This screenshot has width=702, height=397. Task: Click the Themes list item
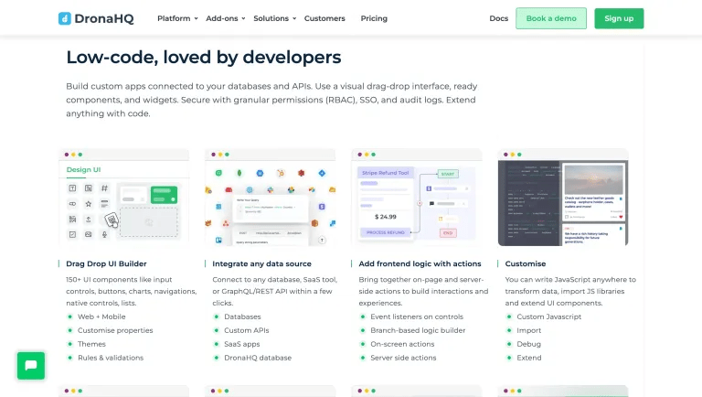coord(91,344)
